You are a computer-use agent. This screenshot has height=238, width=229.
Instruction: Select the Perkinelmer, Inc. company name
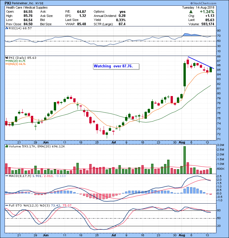(x=23, y=3)
